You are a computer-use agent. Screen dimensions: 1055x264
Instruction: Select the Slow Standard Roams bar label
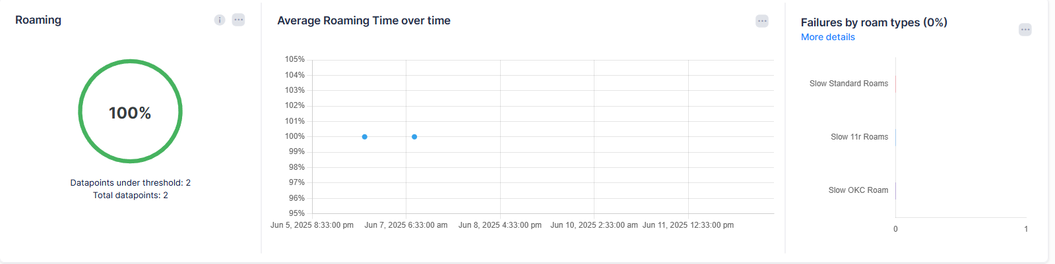848,84
